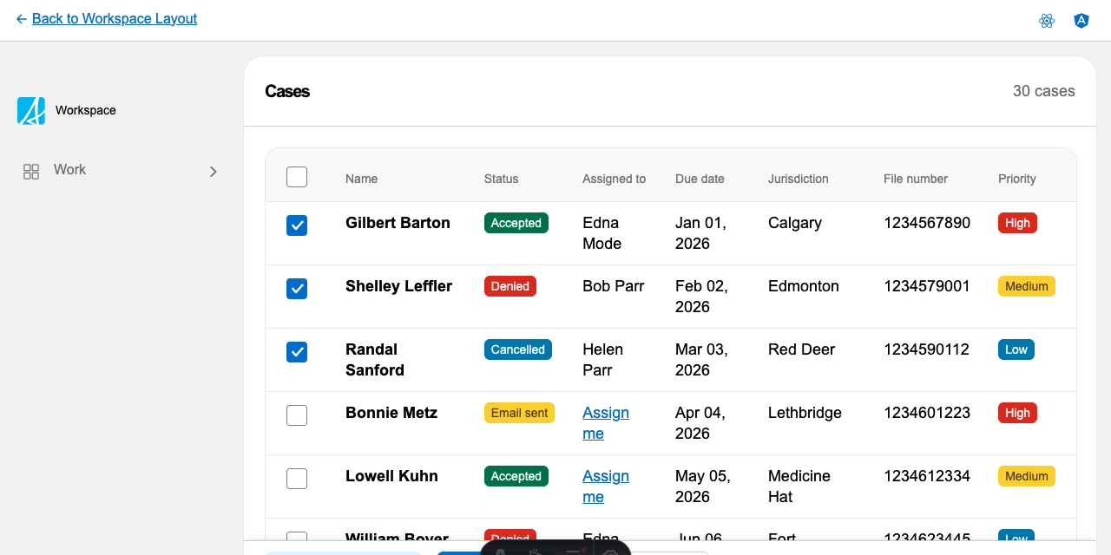Click Assign me link for Bonnie Metz
This screenshot has height=555, width=1111.
(x=606, y=423)
